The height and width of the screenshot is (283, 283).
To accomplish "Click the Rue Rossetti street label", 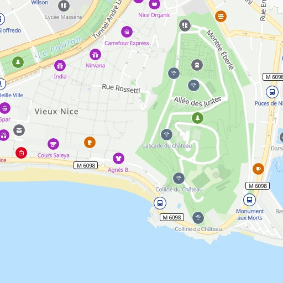I will (x=121, y=88).
